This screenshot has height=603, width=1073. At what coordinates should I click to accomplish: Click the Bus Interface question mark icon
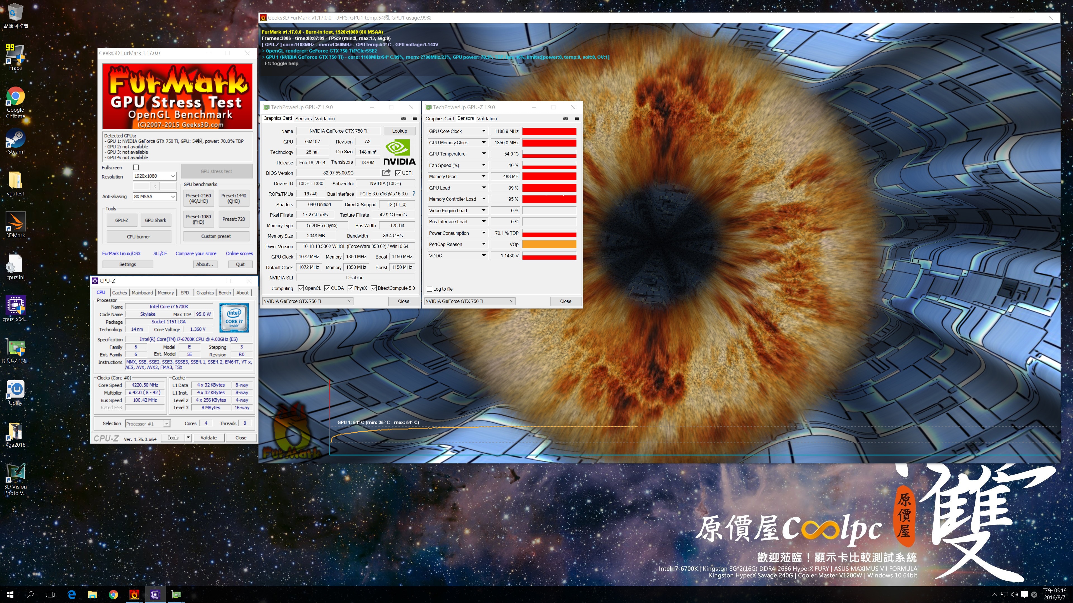point(414,194)
